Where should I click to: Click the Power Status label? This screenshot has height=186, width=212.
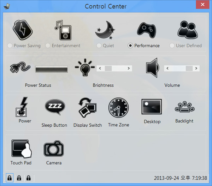coord(38,85)
